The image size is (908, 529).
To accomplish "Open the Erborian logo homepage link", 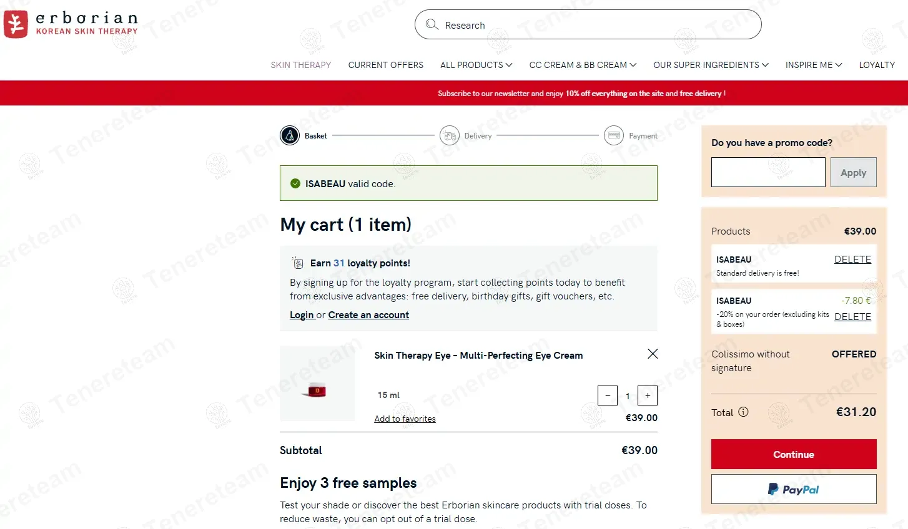I will [x=71, y=25].
